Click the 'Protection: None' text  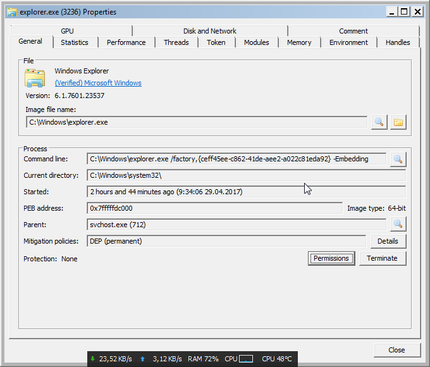51,259
